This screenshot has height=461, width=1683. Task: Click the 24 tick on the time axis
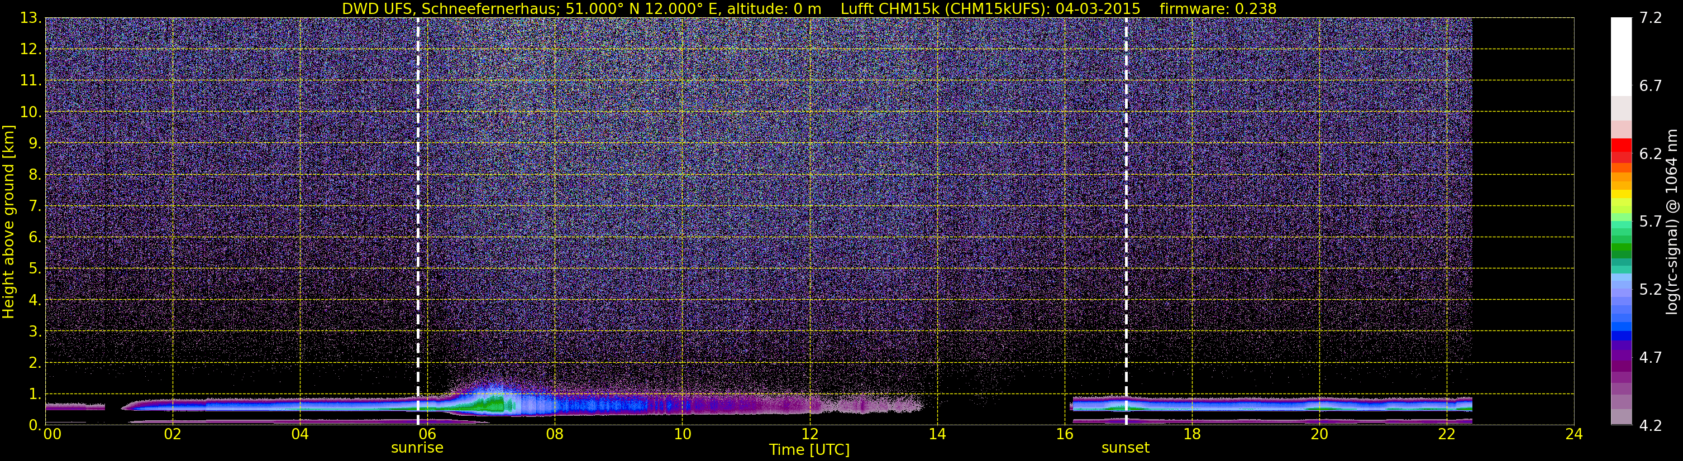1574,434
